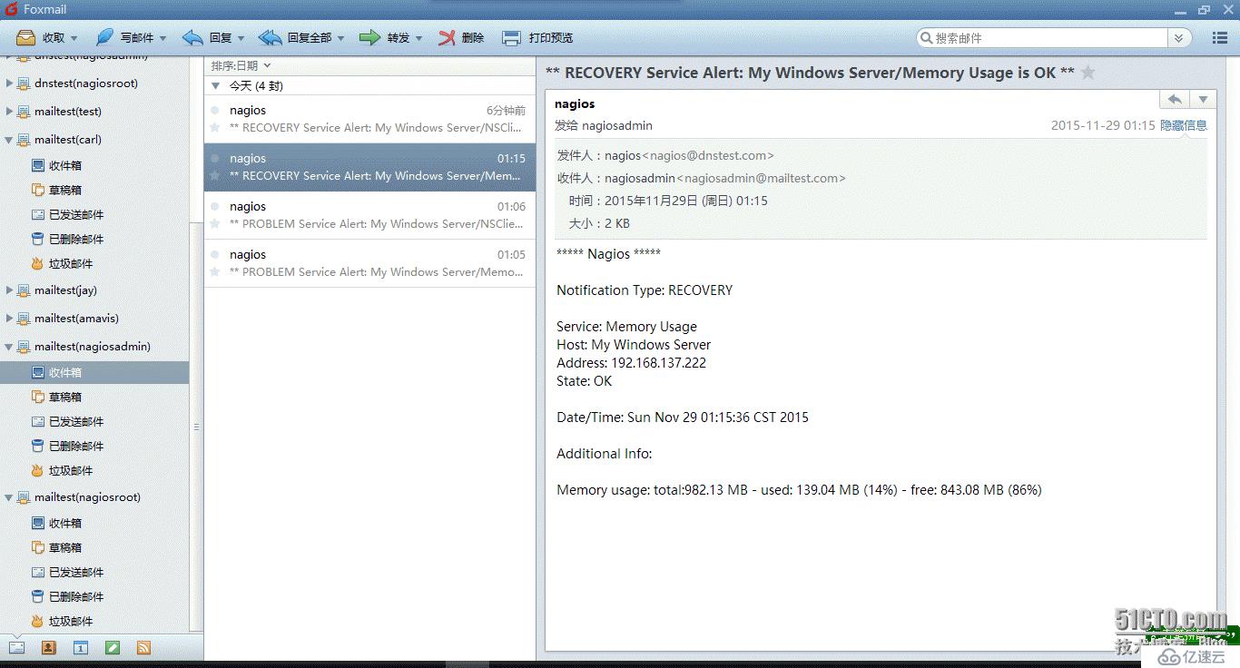The image size is (1240, 668).
Task: Open message actions dropdown arrow in header
Action: tap(1203, 99)
